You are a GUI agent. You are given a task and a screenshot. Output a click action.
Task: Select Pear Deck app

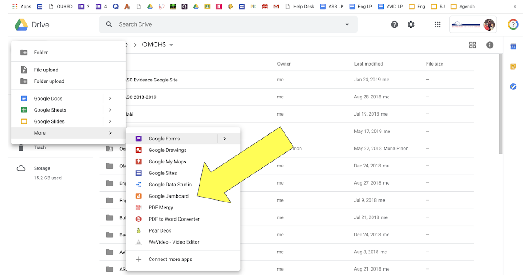coord(183,231)
